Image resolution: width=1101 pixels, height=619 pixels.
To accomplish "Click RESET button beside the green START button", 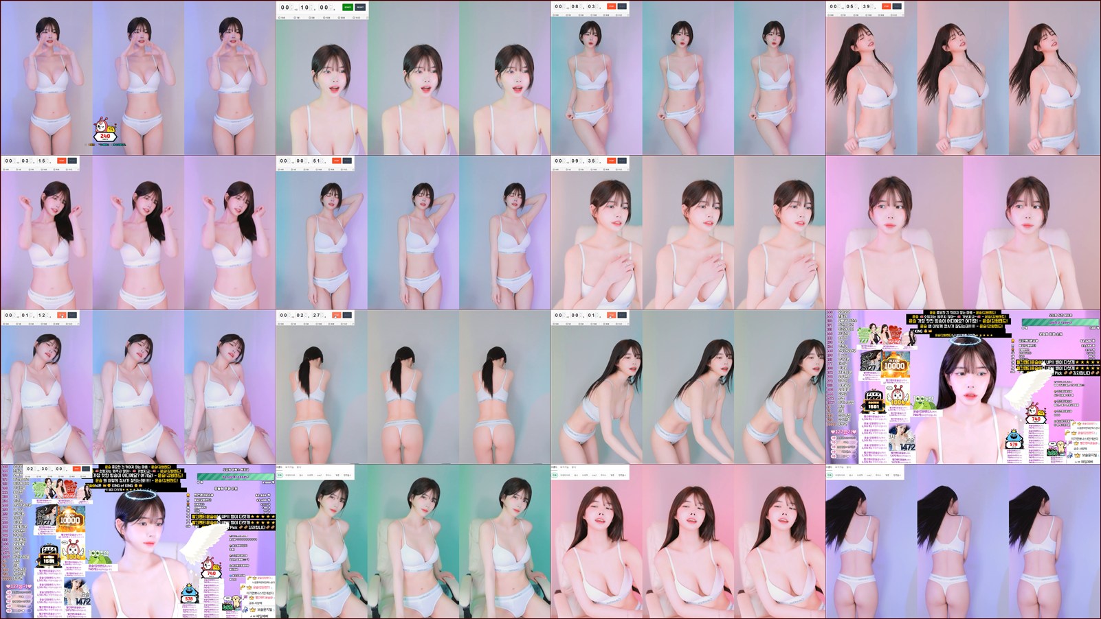I will pyautogui.click(x=360, y=7).
